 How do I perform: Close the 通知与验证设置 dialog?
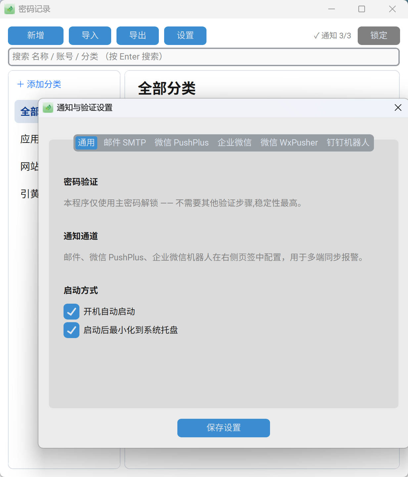pyautogui.click(x=398, y=108)
